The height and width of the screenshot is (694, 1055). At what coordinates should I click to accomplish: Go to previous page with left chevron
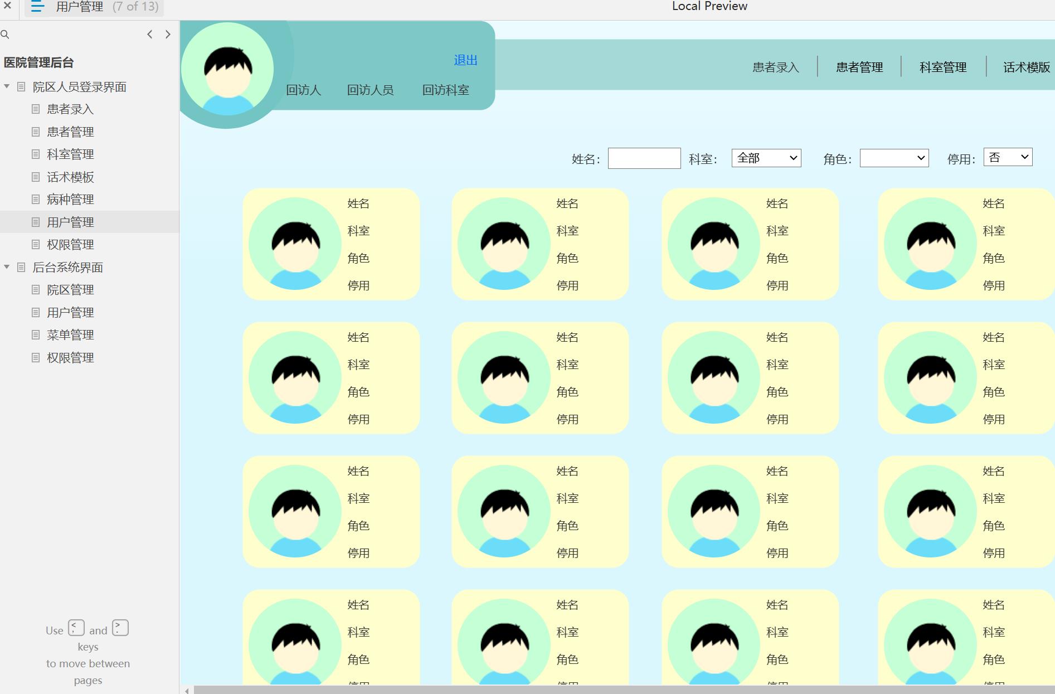(x=149, y=35)
